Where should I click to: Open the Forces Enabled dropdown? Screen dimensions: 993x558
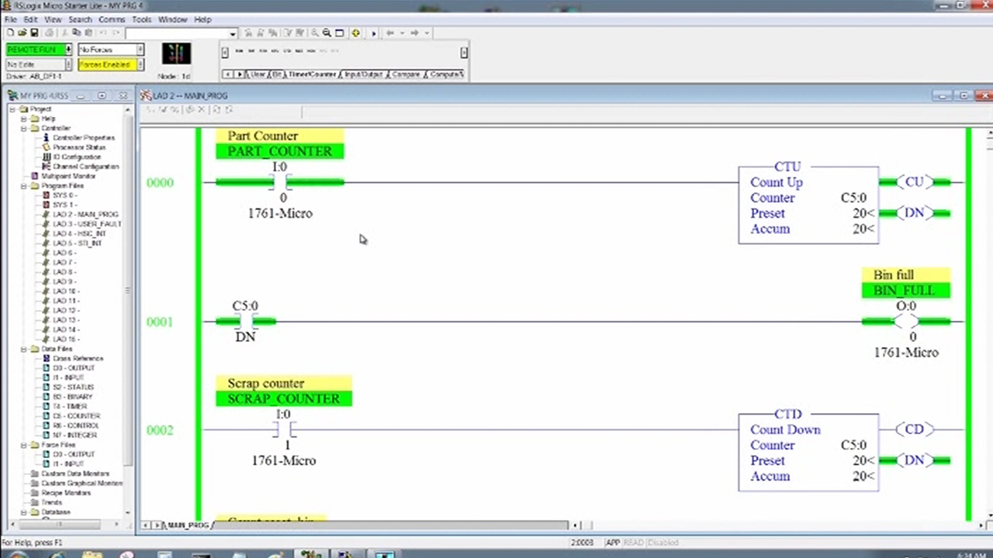tap(140, 65)
